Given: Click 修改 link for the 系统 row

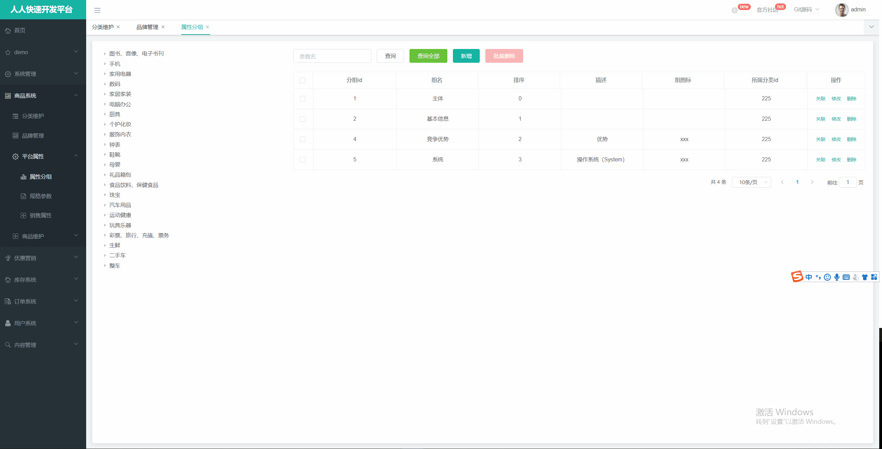Looking at the screenshot, I should point(836,160).
